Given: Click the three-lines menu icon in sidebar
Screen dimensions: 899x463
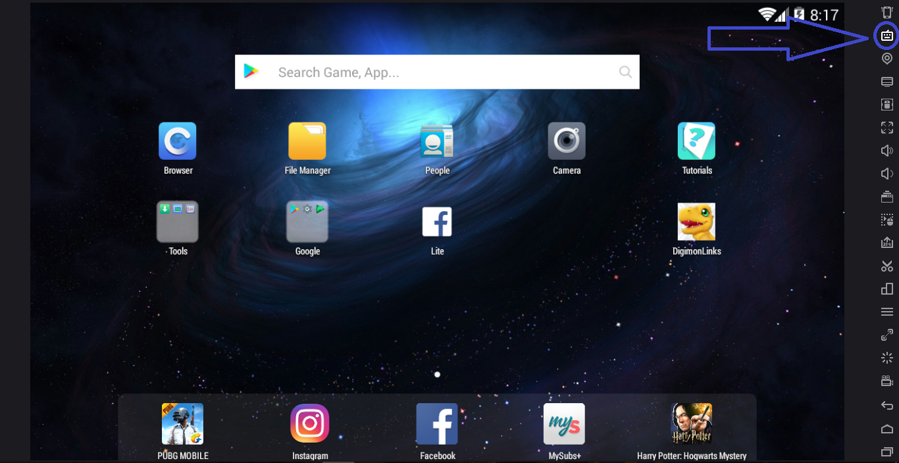Looking at the screenshot, I should pyautogui.click(x=887, y=312).
